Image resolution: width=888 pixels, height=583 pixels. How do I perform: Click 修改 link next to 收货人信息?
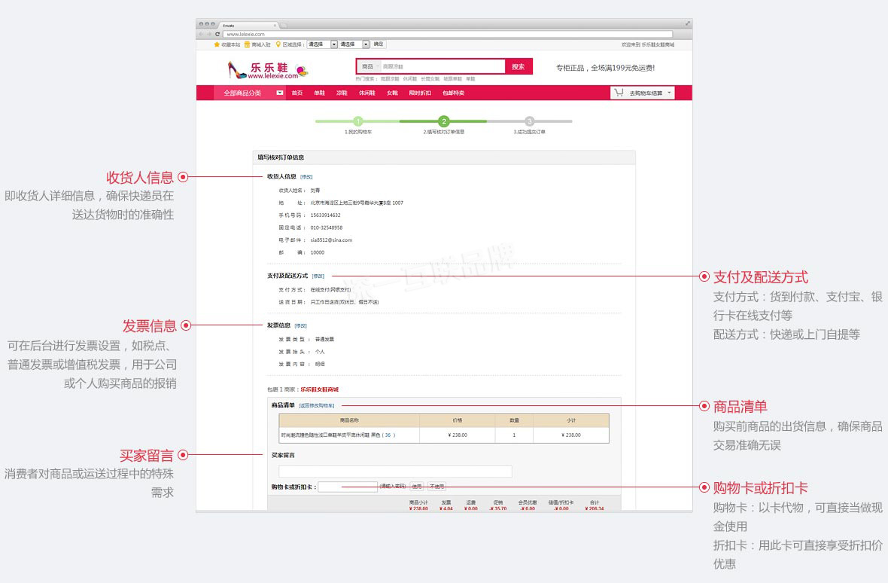[x=306, y=176]
